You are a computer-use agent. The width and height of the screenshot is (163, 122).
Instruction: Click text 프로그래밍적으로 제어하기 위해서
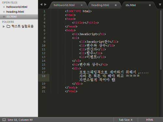(x=108, y=72)
